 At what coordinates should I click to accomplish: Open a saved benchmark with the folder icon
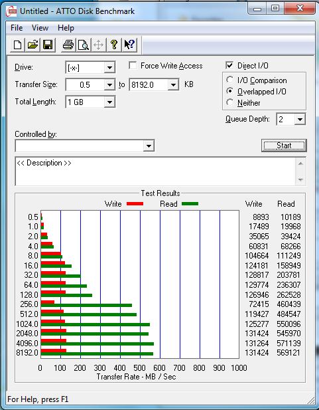[32, 45]
